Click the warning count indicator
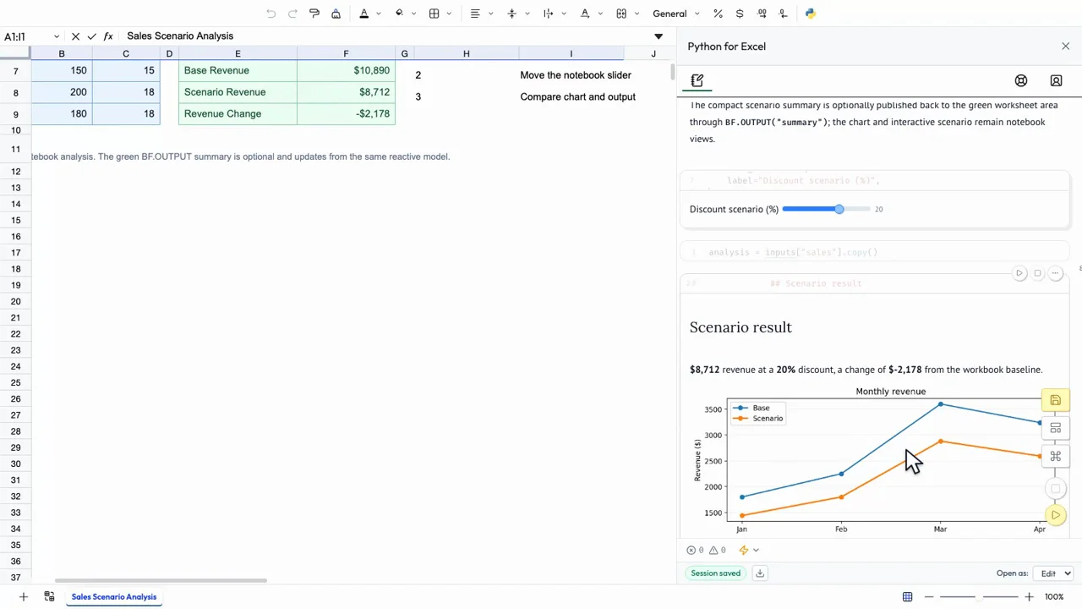 (718, 550)
